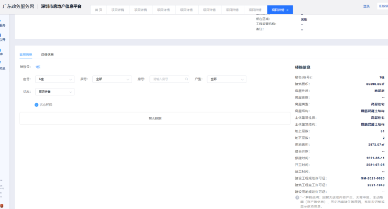Click the 报建时间 value 2021-05-11

pos(375,158)
